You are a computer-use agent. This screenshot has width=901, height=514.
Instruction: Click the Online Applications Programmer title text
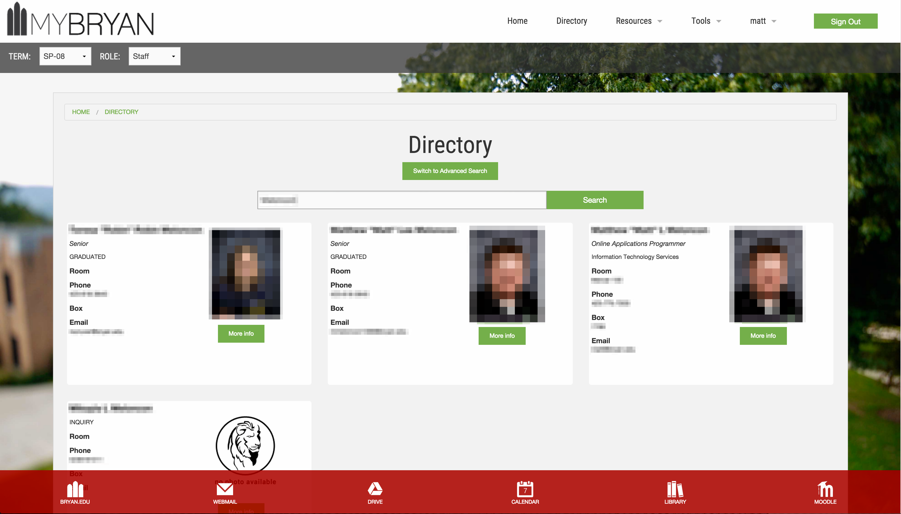pyautogui.click(x=638, y=243)
